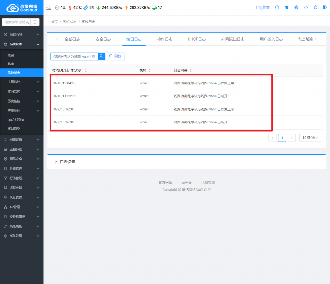This screenshot has width=330, height=284.
Task: Switch to the 操作日志 tab
Action: pyautogui.click(x=165, y=39)
